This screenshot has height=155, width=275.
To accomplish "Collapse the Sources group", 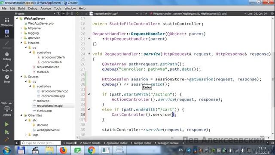I will tap(21, 77).
